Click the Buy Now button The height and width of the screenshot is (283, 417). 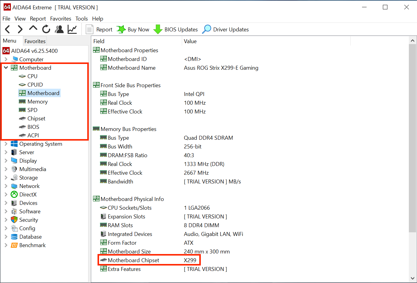pyautogui.click(x=133, y=30)
